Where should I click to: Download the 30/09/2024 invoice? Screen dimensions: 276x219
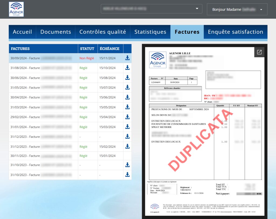[x=127, y=58]
